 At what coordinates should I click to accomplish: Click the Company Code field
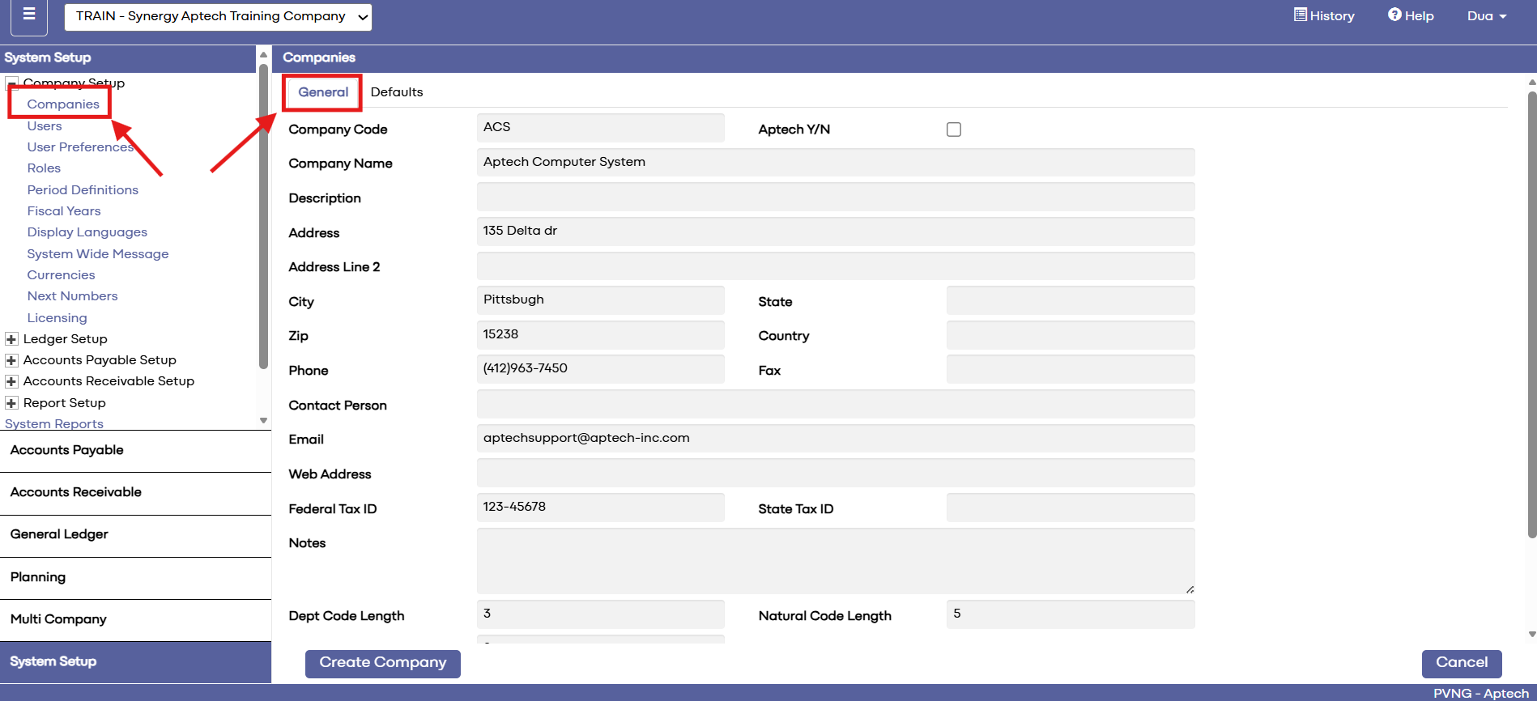click(601, 128)
